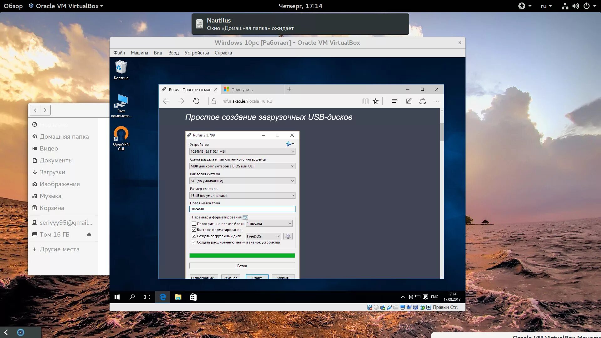
Task: Enable 'Проверить на плохие блоки' checkbox
Action: [194, 224]
